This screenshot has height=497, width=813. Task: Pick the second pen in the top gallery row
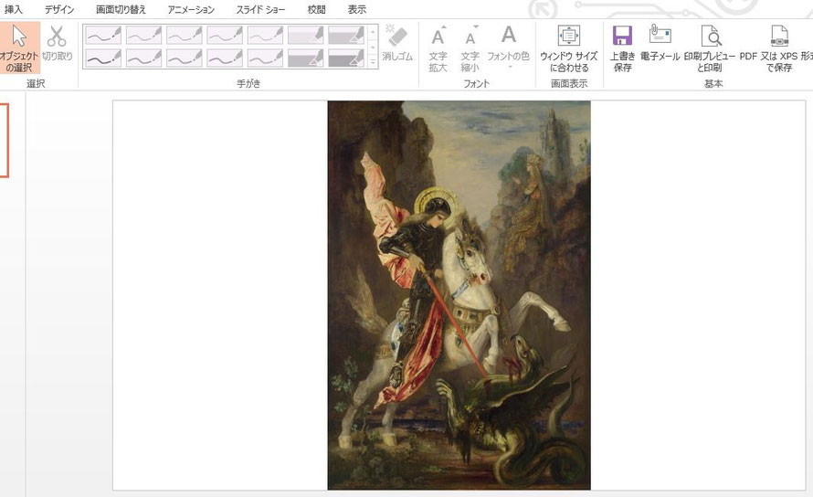point(143,36)
